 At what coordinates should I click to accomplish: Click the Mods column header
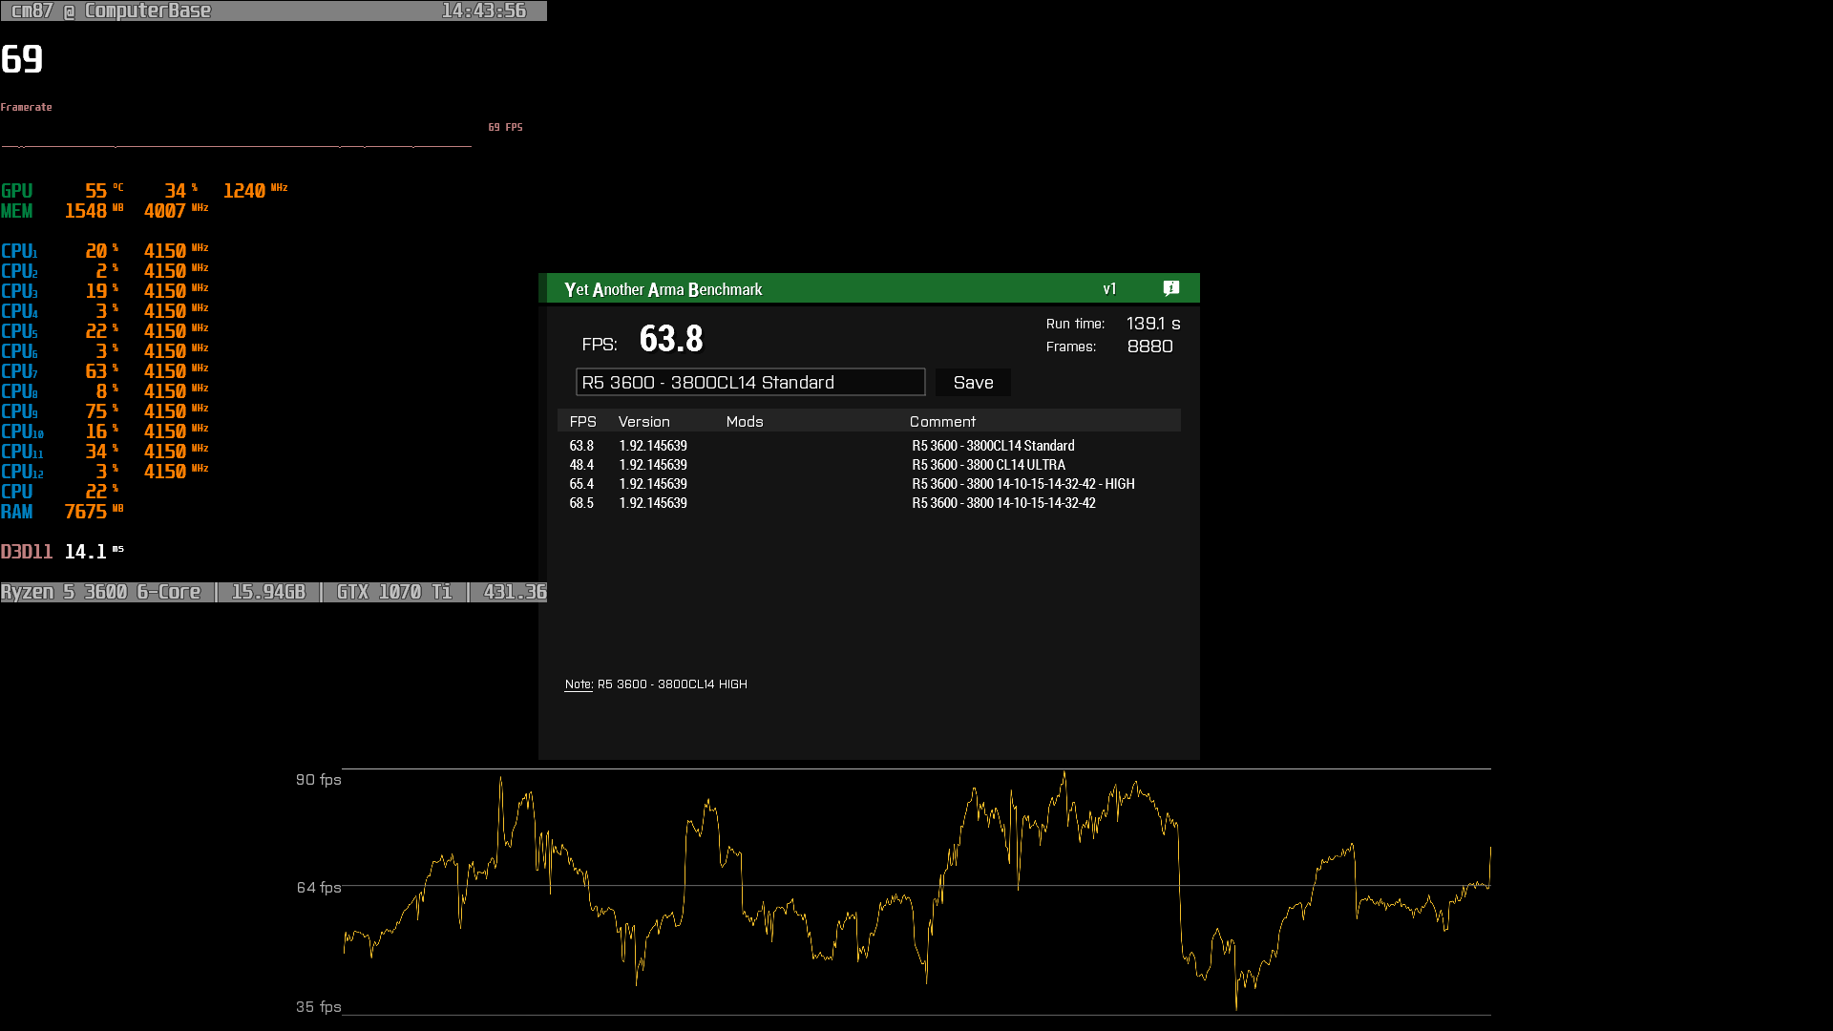[x=744, y=422]
